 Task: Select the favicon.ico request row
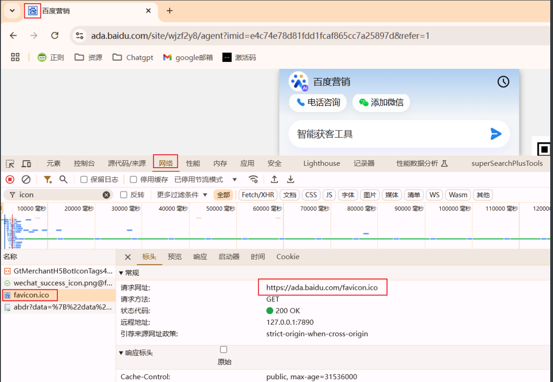pyautogui.click(x=58, y=295)
